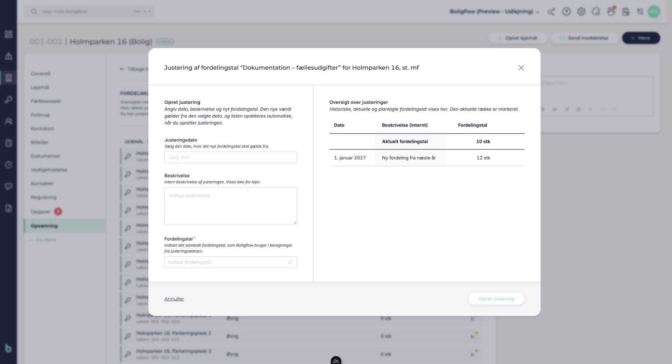
Task: Click the 'Aktuelt fordelingstal' row label
Action: coord(405,141)
